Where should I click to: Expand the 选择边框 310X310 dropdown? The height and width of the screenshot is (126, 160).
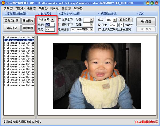(x=91, y=29)
